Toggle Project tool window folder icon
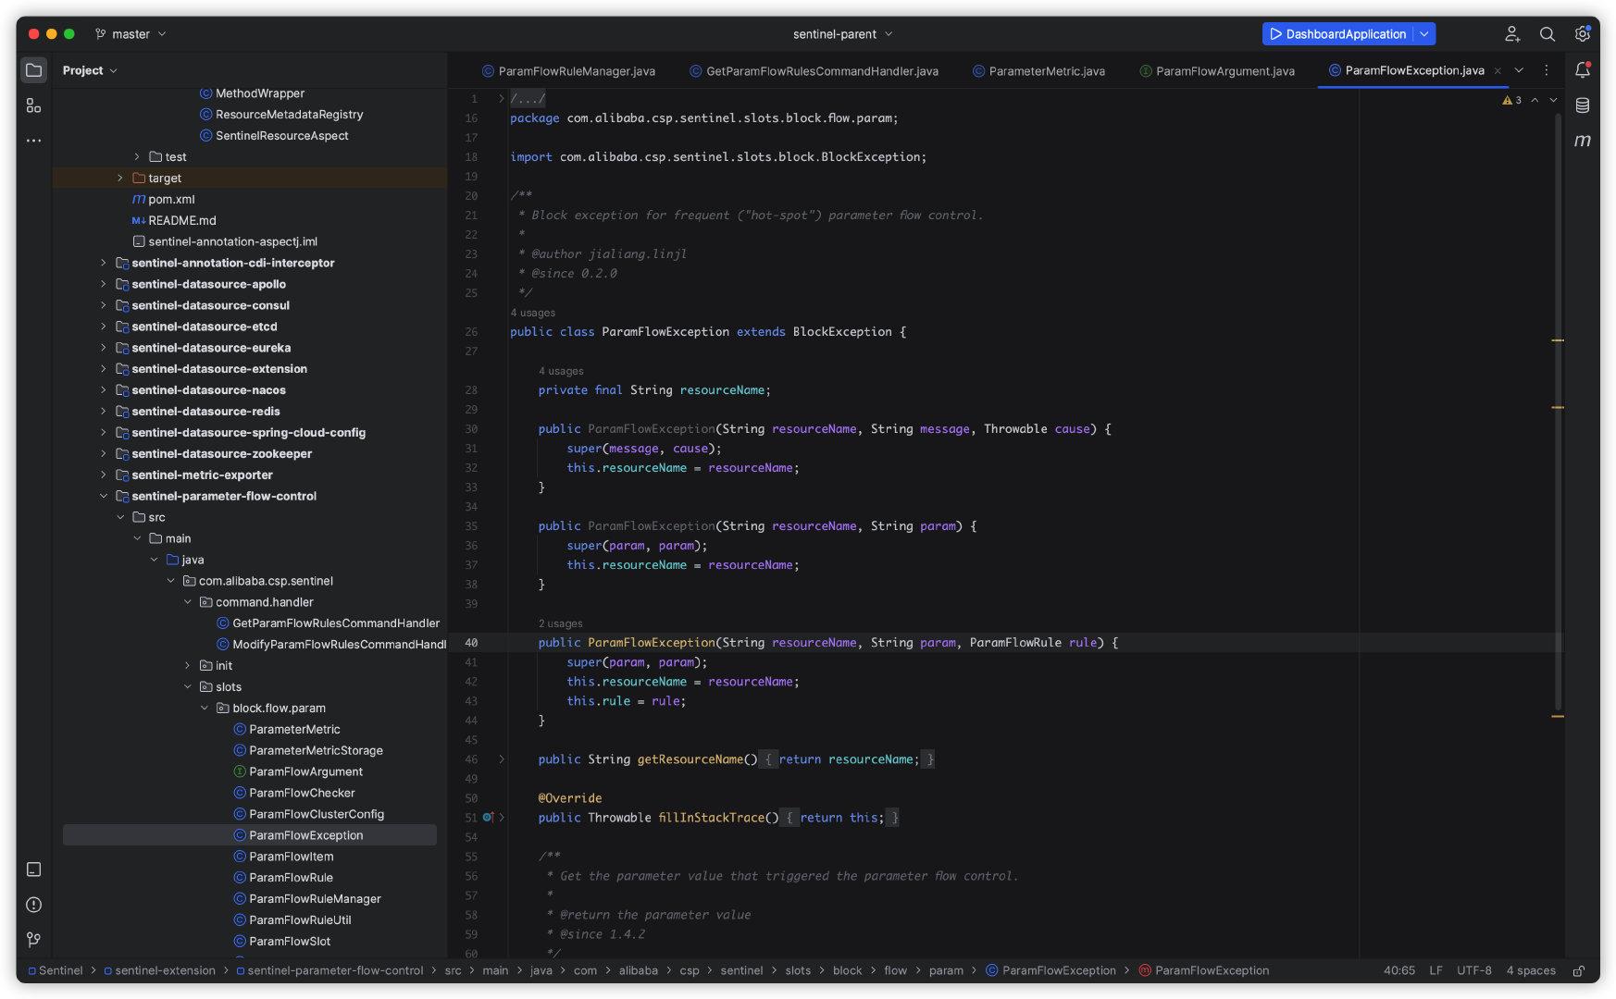The width and height of the screenshot is (1616, 999). (x=33, y=70)
